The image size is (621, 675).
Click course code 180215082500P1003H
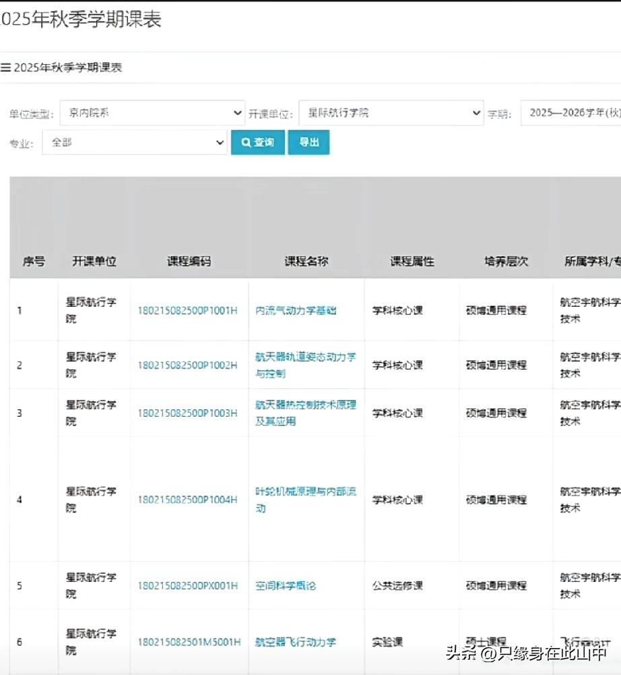pyautogui.click(x=188, y=413)
